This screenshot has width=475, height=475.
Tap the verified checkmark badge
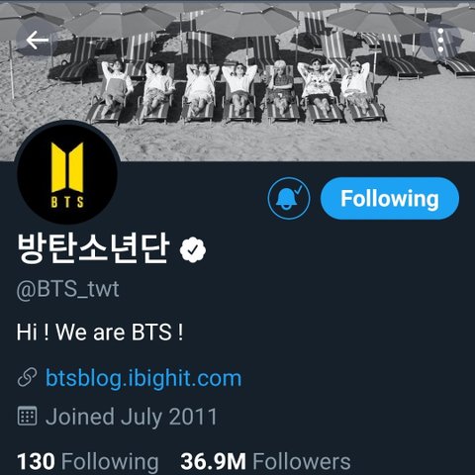193,250
